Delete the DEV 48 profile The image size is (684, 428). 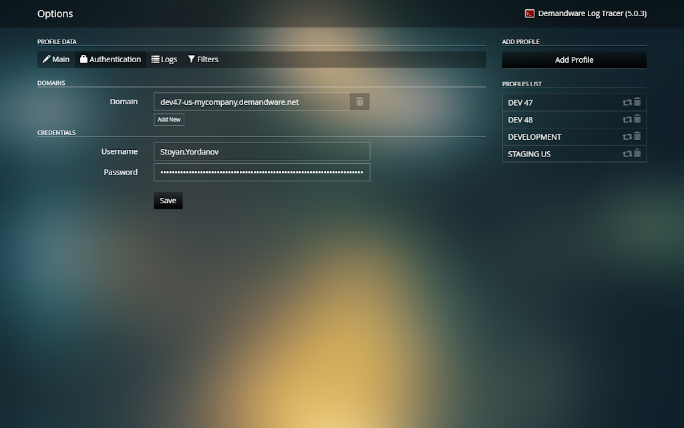(x=637, y=119)
